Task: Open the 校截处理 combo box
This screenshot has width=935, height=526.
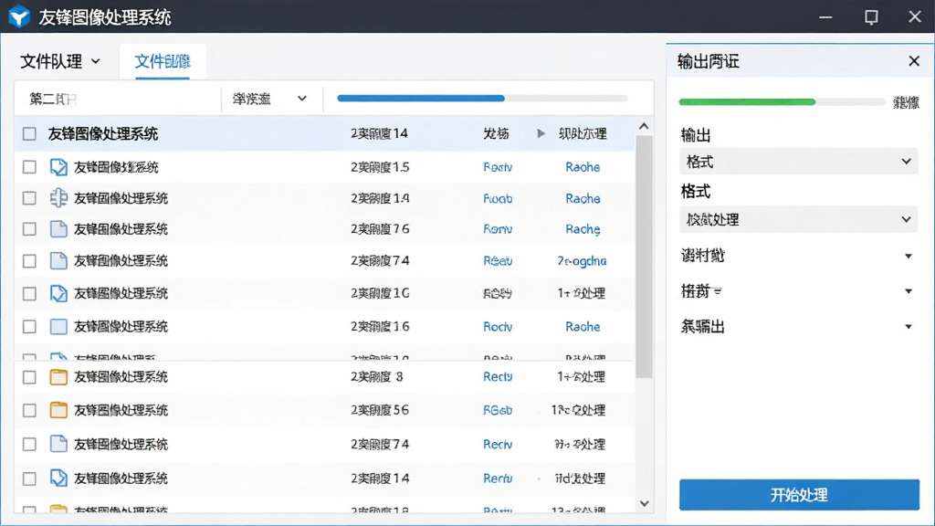Action: pyautogui.click(x=798, y=219)
